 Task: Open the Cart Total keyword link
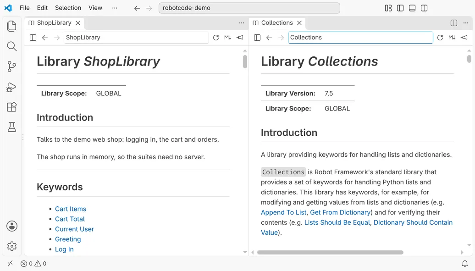pyautogui.click(x=70, y=219)
